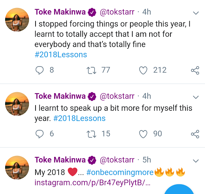
Task: Share the "speak up" tweet
Action: 195,134
